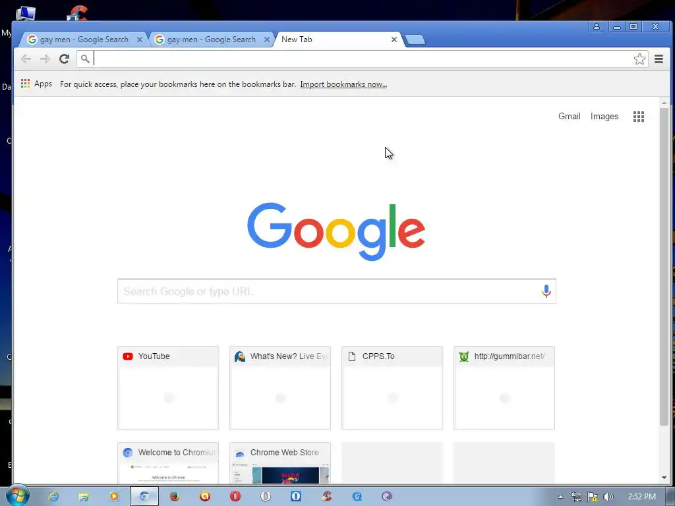Click the page scrollbar up arrow
Viewport: 675px width, 506px height.
pos(664,103)
